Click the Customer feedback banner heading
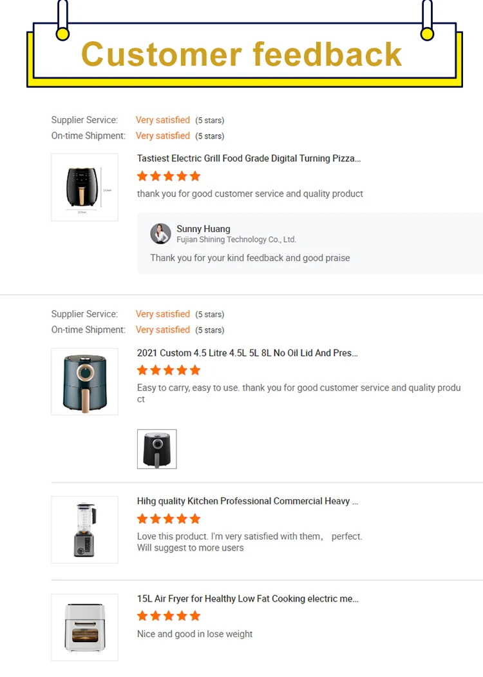 (x=242, y=54)
